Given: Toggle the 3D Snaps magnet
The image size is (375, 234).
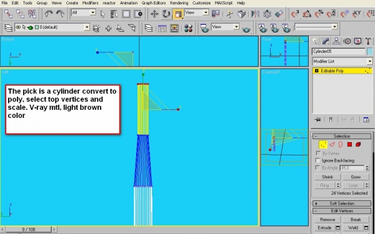Looking at the screenshot, I should 295,14.
